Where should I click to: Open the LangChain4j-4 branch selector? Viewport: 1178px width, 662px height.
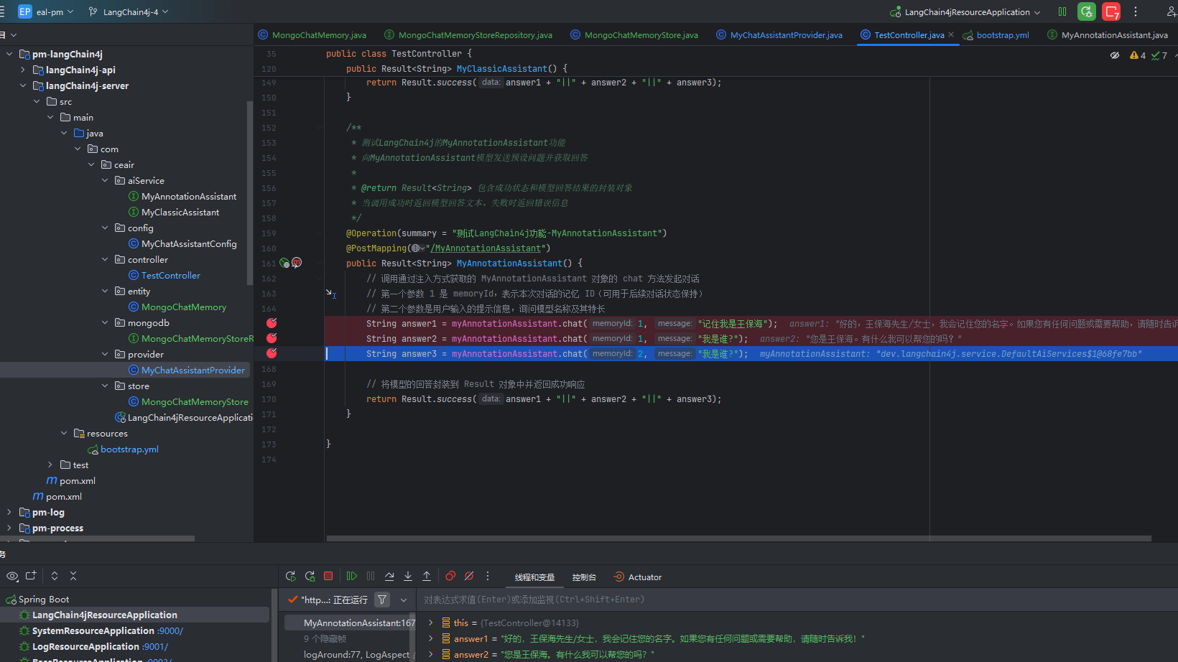tap(129, 12)
